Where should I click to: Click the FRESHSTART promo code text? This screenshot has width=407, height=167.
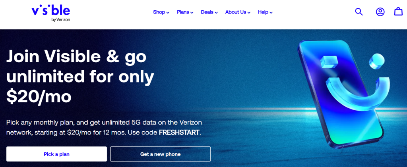pyautogui.click(x=179, y=132)
